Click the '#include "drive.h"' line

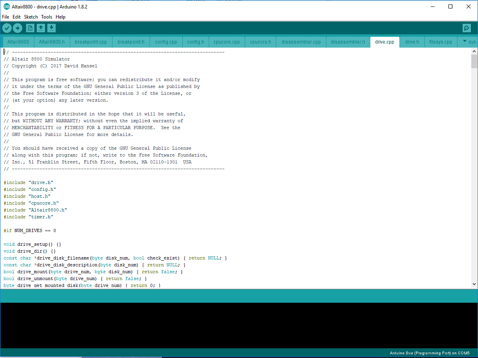(28, 182)
